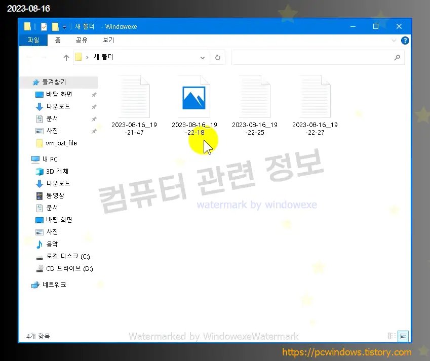Open the quick access toolbar dropdown arrow
Image resolution: width=430 pixels, height=361 pixels.
pos(64,27)
